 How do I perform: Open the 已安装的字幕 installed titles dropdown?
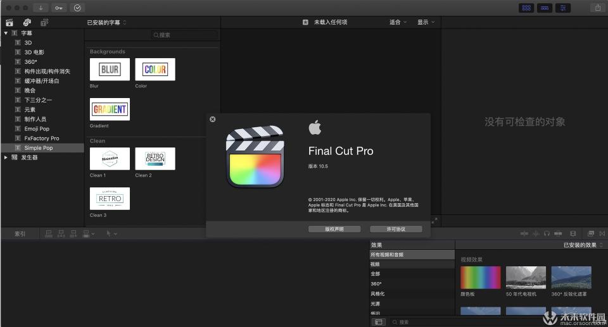(106, 23)
